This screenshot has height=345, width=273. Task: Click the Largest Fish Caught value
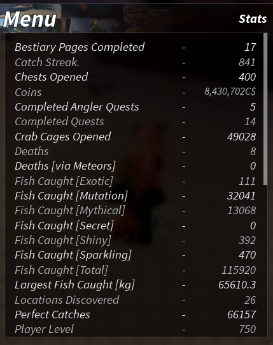(237, 285)
